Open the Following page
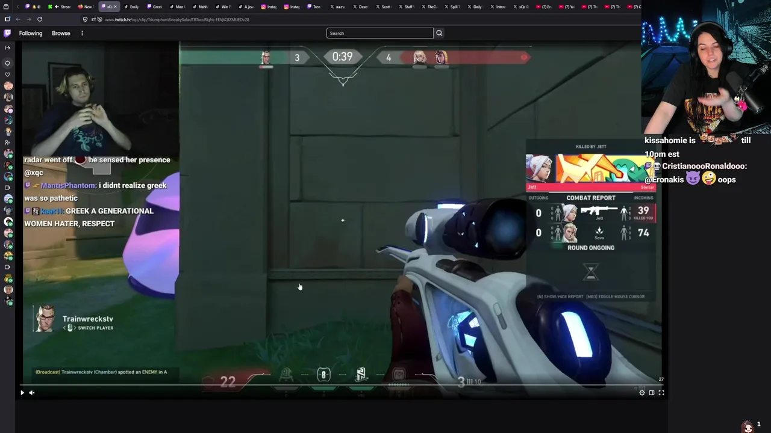 [31, 33]
